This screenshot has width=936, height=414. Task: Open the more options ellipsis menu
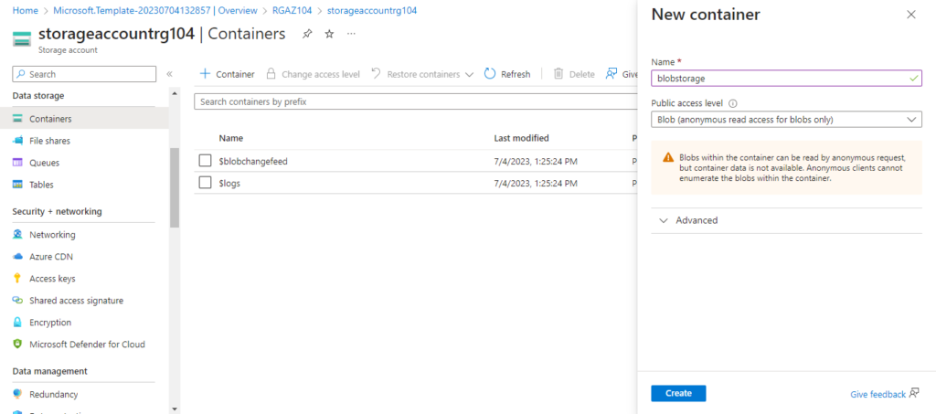[x=352, y=34]
